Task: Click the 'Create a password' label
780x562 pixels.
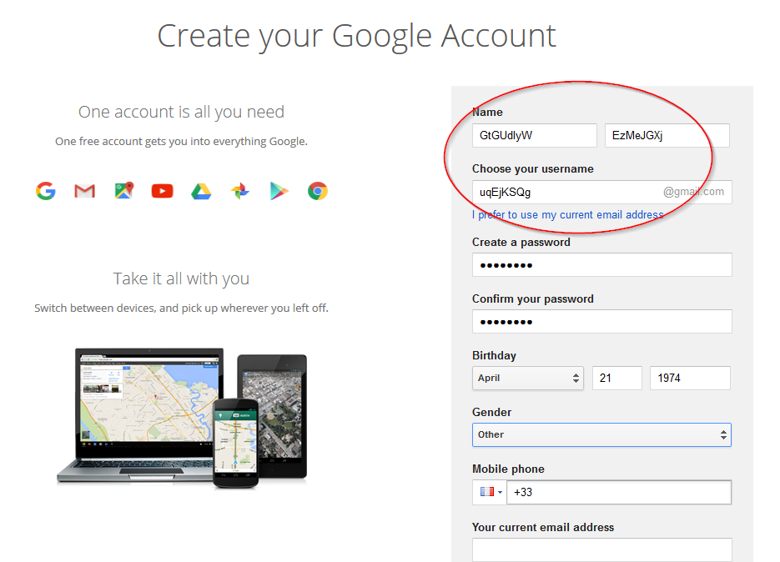Action: (521, 242)
